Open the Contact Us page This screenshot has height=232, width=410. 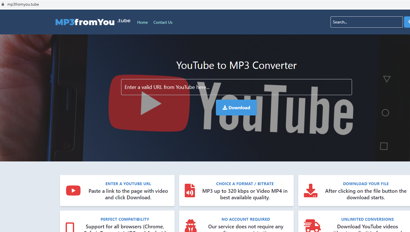(x=163, y=22)
